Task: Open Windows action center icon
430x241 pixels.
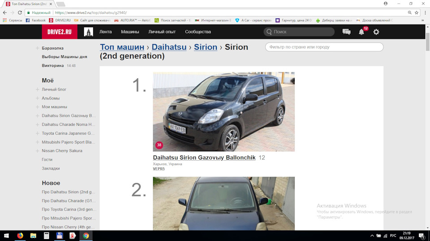Action: 422,236
